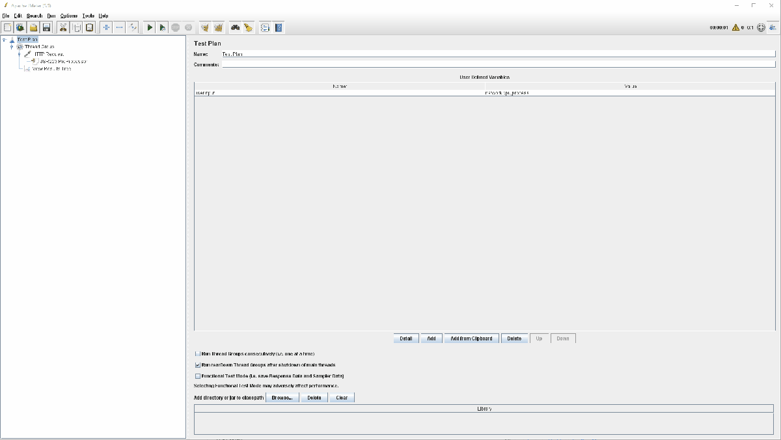Click the Toggle enable/disable icon in toolbar

click(x=133, y=27)
